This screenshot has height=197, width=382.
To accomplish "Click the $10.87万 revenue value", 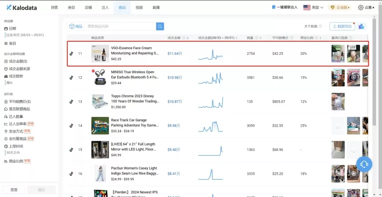I will pos(175,102).
